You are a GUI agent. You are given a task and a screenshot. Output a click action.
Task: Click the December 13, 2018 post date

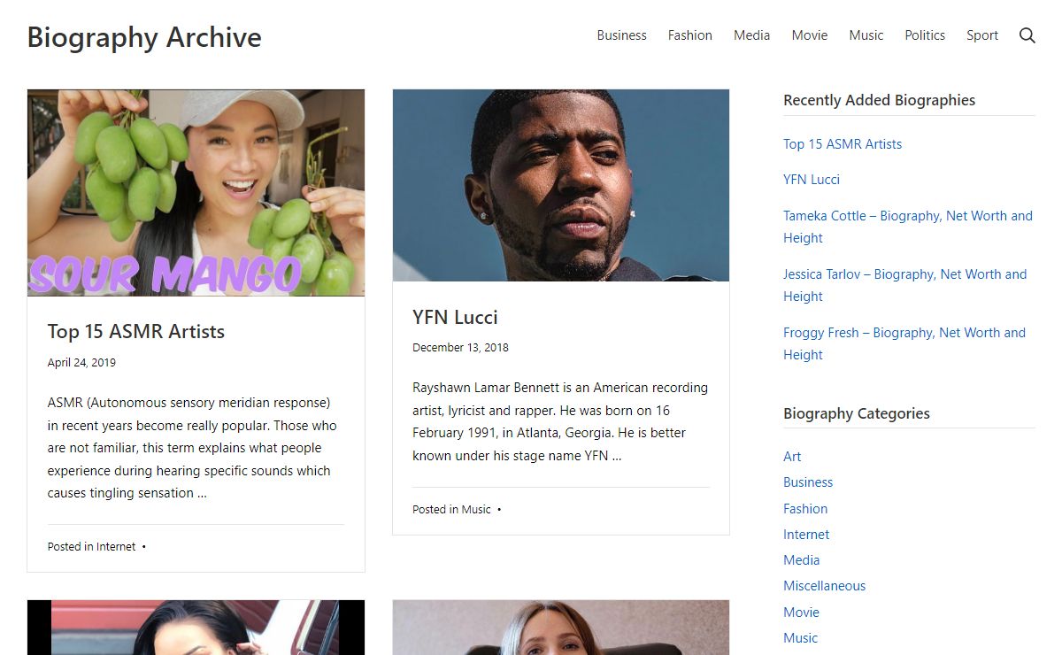[460, 348]
